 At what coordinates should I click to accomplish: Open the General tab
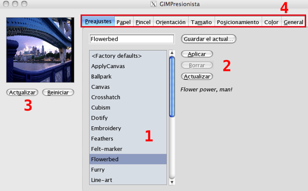[x=293, y=22]
